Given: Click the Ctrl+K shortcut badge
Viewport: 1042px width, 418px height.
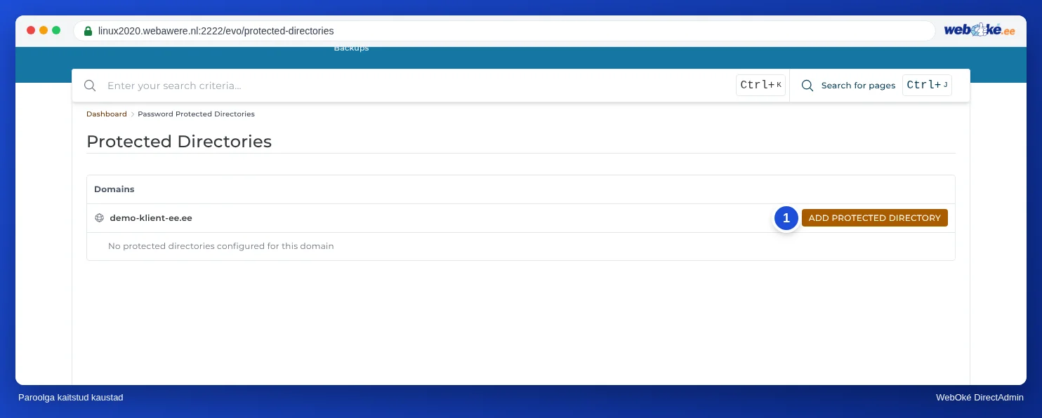Looking at the screenshot, I should tap(760, 85).
